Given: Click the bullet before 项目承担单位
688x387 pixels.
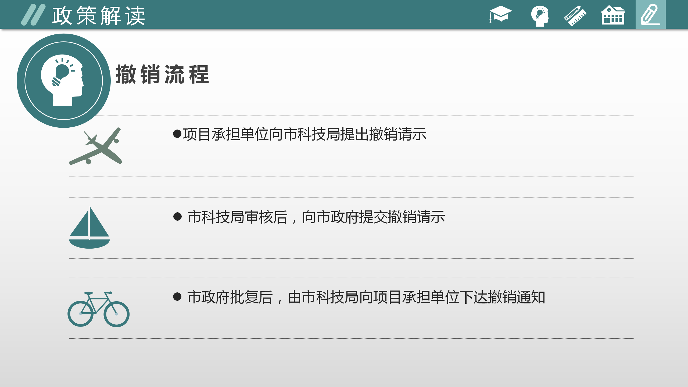Looking at the screenshot, I should 177,134.
